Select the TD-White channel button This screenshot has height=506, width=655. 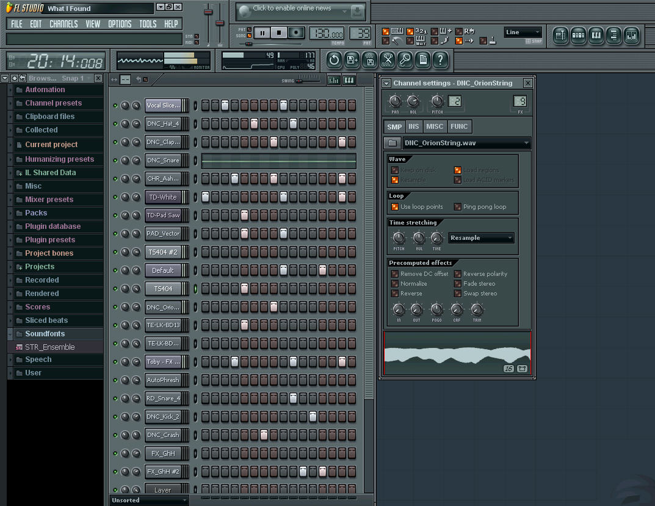pyautogui.click(x=163, y=197)
